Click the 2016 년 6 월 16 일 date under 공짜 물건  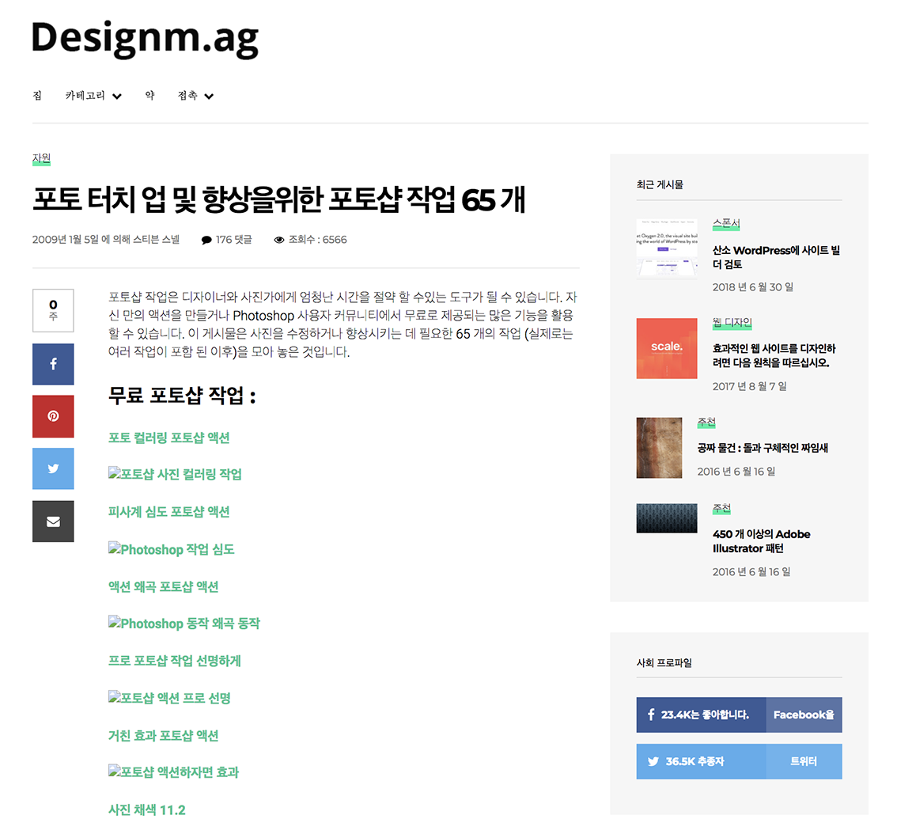click(x=736, y=472)
